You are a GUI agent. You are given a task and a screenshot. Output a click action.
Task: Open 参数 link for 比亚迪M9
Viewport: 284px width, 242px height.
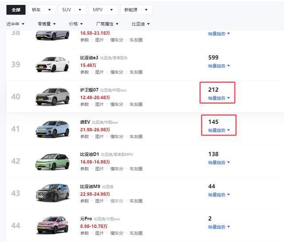[x=84, y=201]
